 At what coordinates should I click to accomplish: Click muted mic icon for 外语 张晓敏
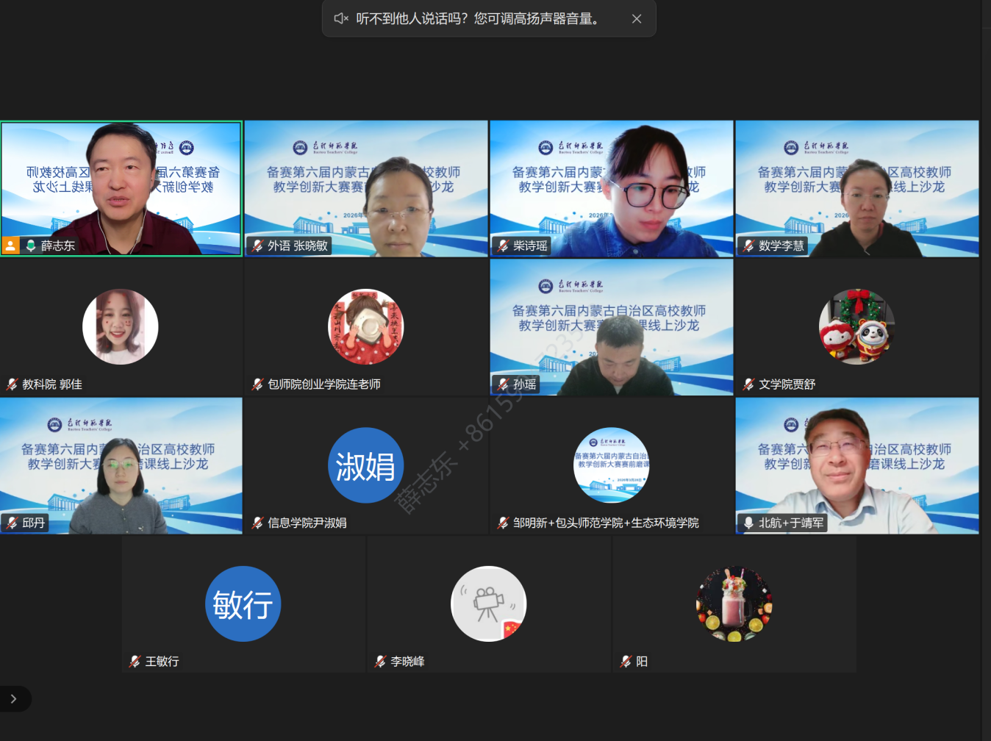pyautogui.click(x=257, y=246)
